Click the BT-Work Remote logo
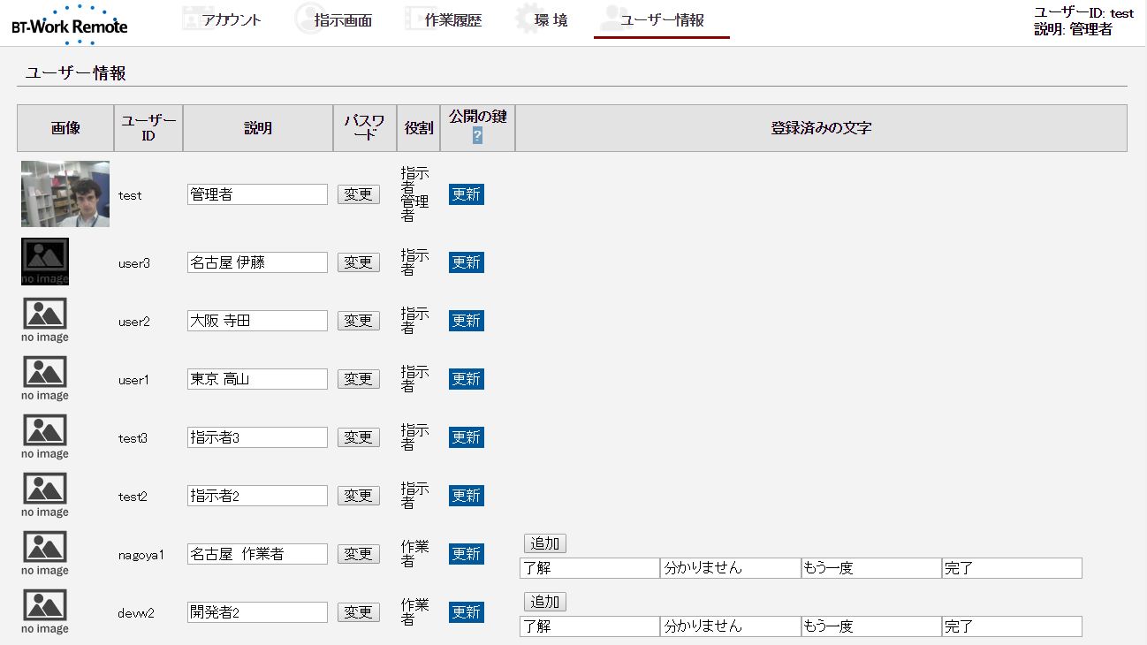1147x645 pixels. point(69,24)
